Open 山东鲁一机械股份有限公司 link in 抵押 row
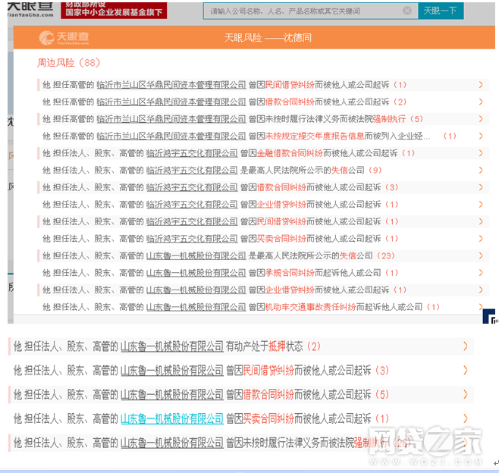This screenshot has height=473, width=499. tap(172, 346)
